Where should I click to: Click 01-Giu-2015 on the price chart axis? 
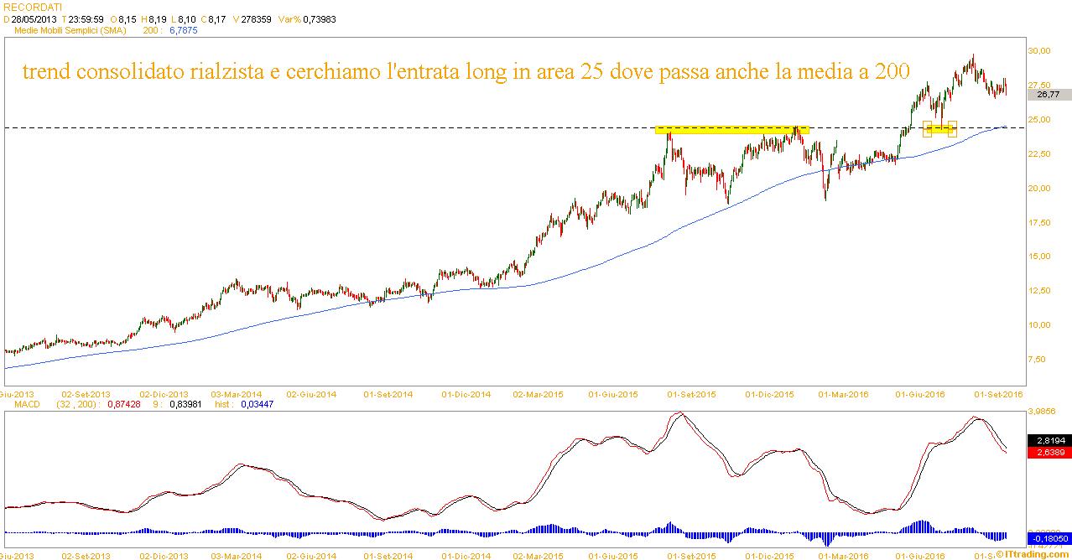(612, 393)
